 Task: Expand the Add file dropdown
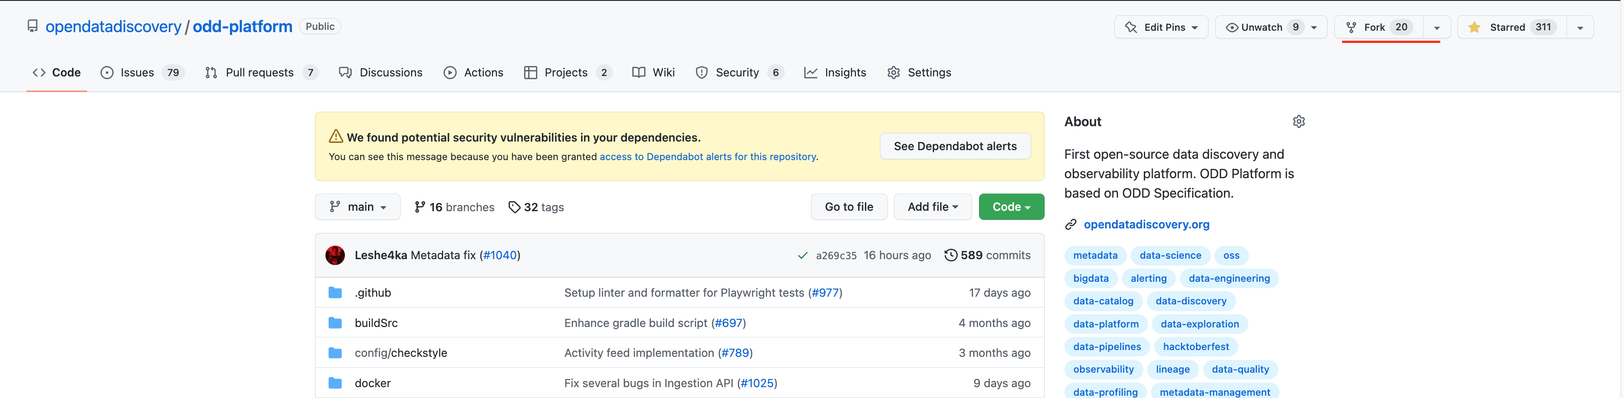(932, 207)
